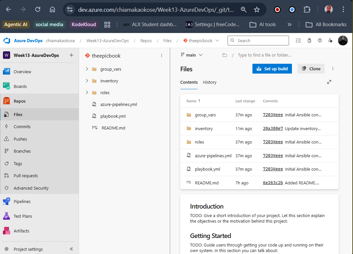Click the browser address bar URL
Screen dimensions: 353x254
click(x=156, y=10)
